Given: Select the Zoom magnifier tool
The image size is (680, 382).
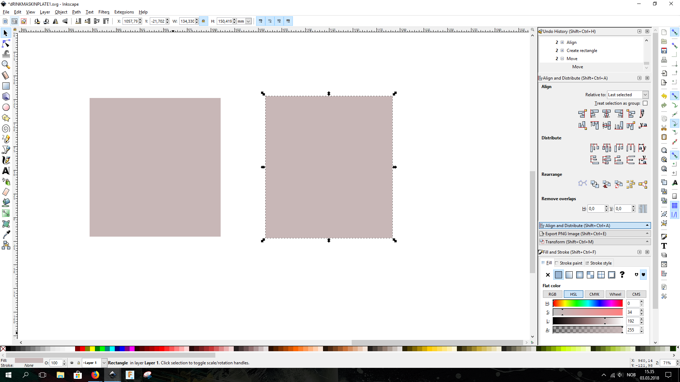Looking at the screenshot, I should click(x=6, y=65).
